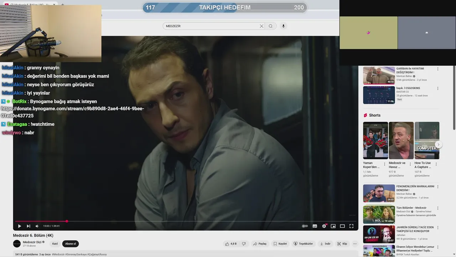Click Oynatma listesinin tamamını görüntüle
Viewport: 456px width, 257px height.
416,215
